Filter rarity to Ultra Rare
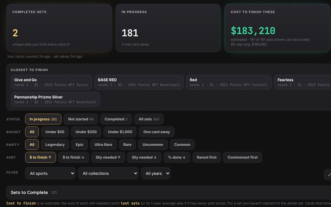The width and height of the screenshot is (331, 207). 103,144
